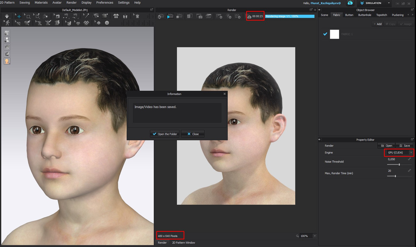Start the render with the play clapper icon

tap(169, 16)
